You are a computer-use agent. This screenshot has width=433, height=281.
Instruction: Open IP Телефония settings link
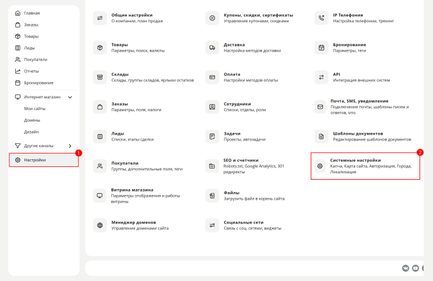pyautogui.click(x=348, y=15)
